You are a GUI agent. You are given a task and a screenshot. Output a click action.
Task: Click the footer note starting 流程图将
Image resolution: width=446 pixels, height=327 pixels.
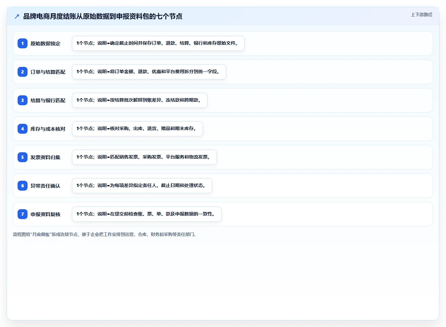click(x=105, y=234)
